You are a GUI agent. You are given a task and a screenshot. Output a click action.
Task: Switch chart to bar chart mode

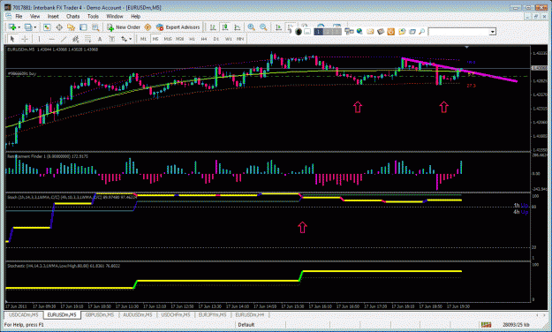213,27
